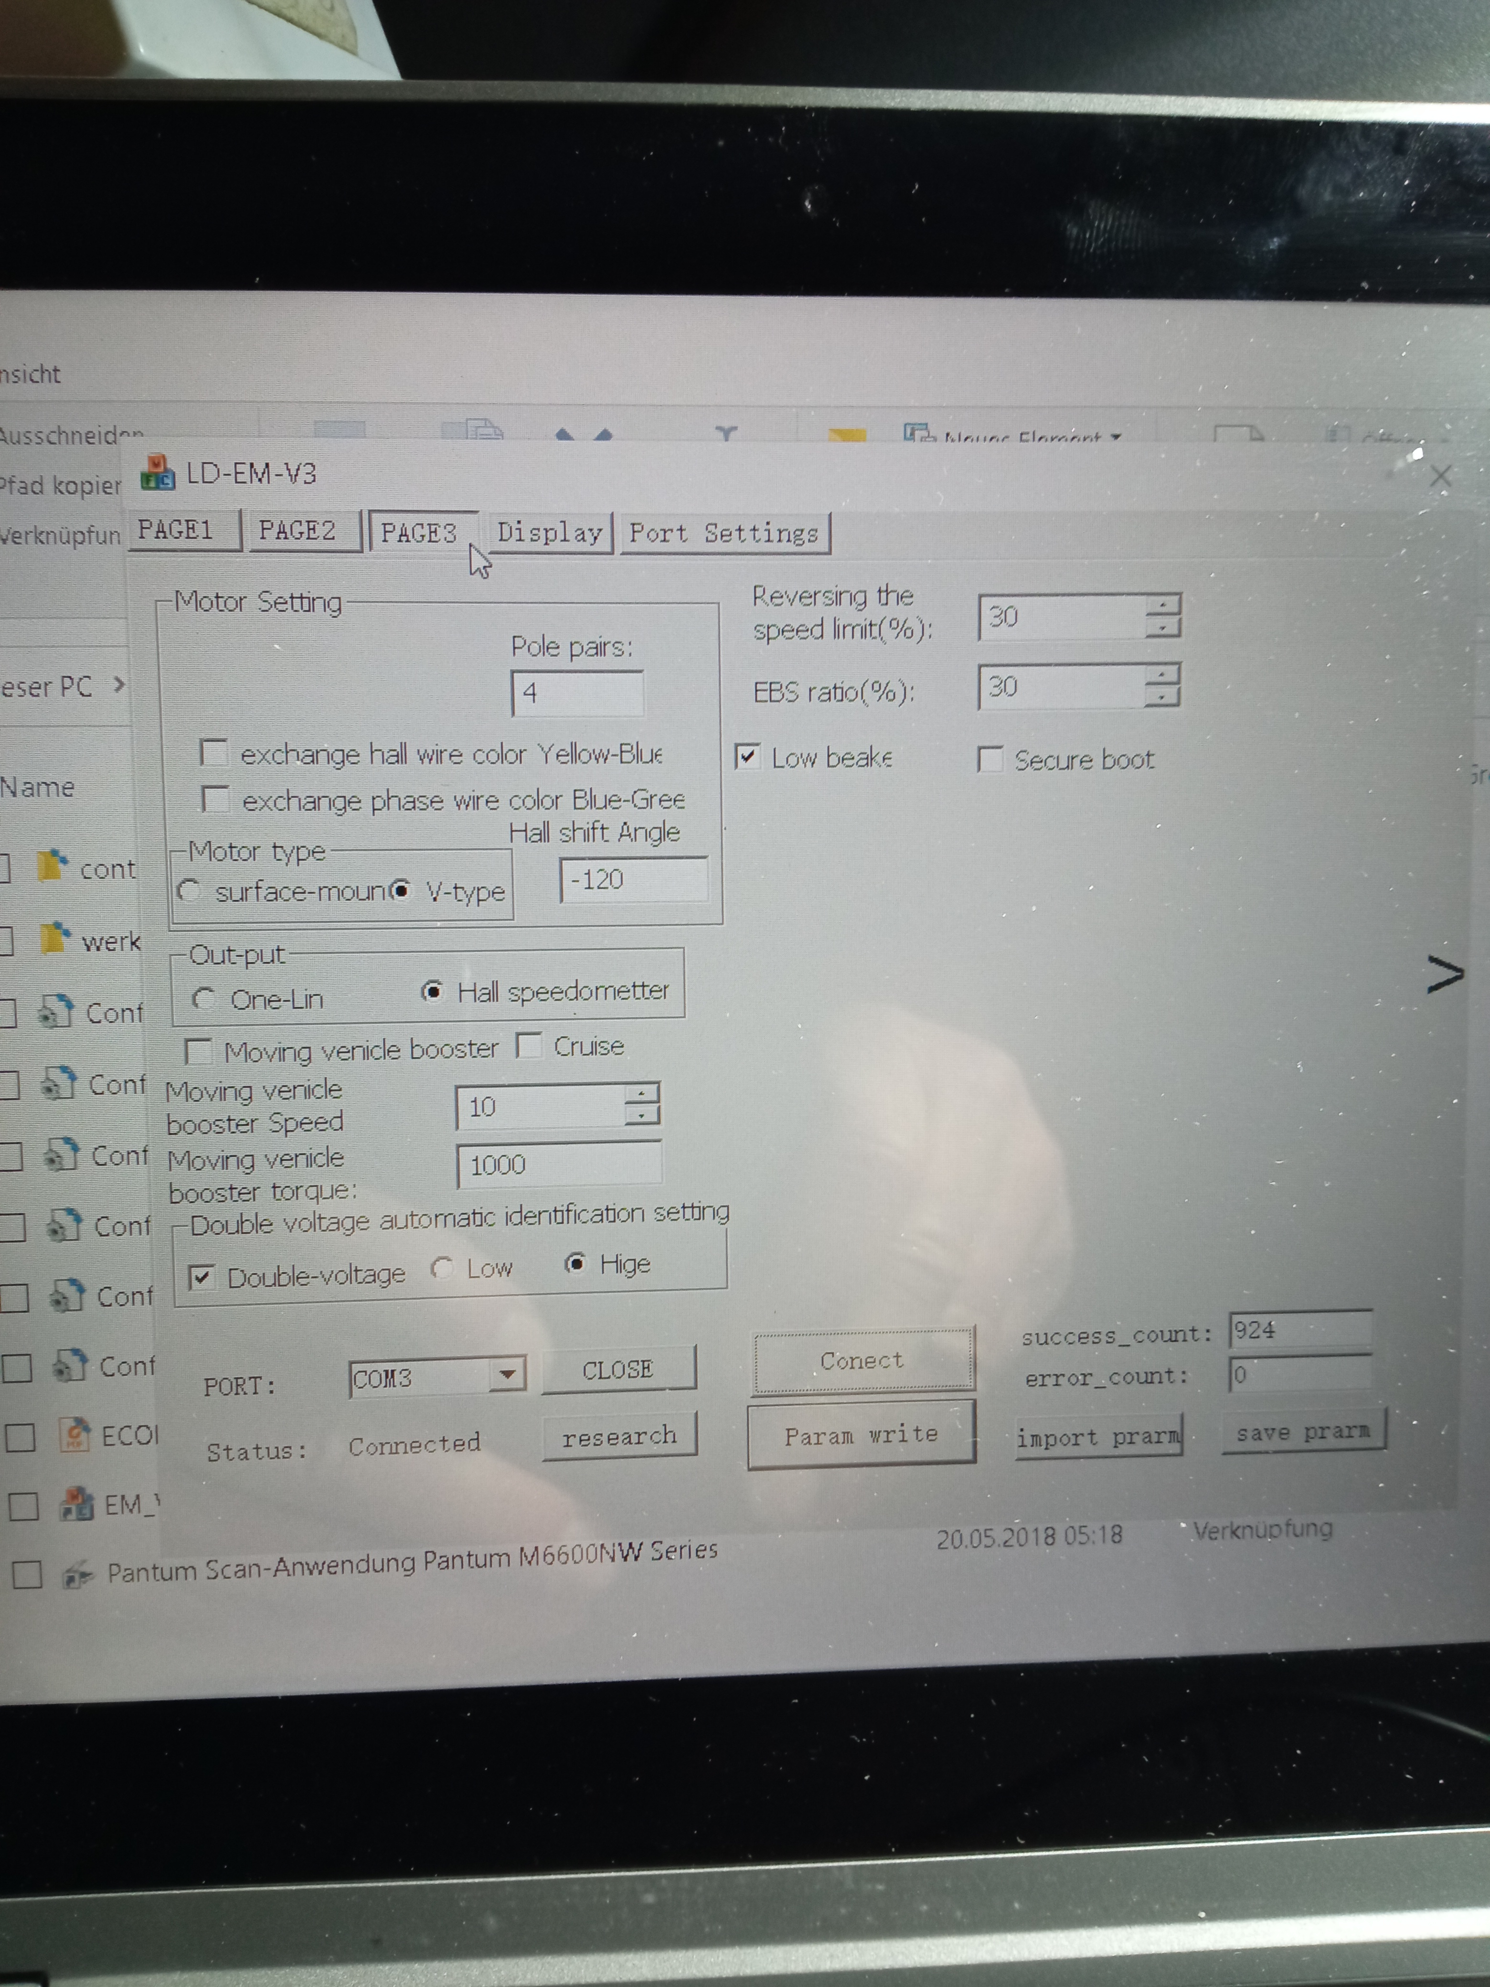Click the 'cont' folder icon in file list
The image size is (1490, 1987).
[x=53, y=865]
